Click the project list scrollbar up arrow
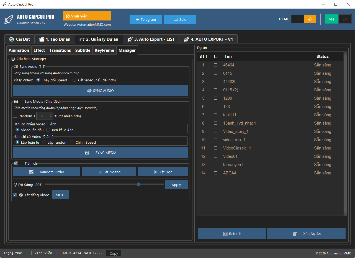 click(x=345, y=53)
